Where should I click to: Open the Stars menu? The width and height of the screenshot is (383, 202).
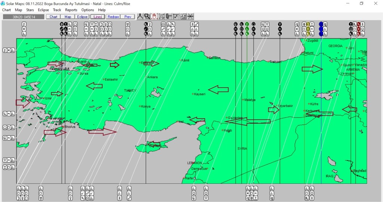[30, 10]
